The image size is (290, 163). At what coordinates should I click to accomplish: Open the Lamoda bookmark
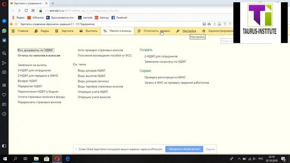(85, 18)
